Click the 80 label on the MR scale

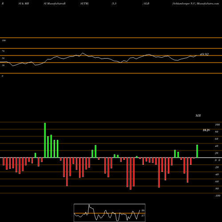point(217,132)
